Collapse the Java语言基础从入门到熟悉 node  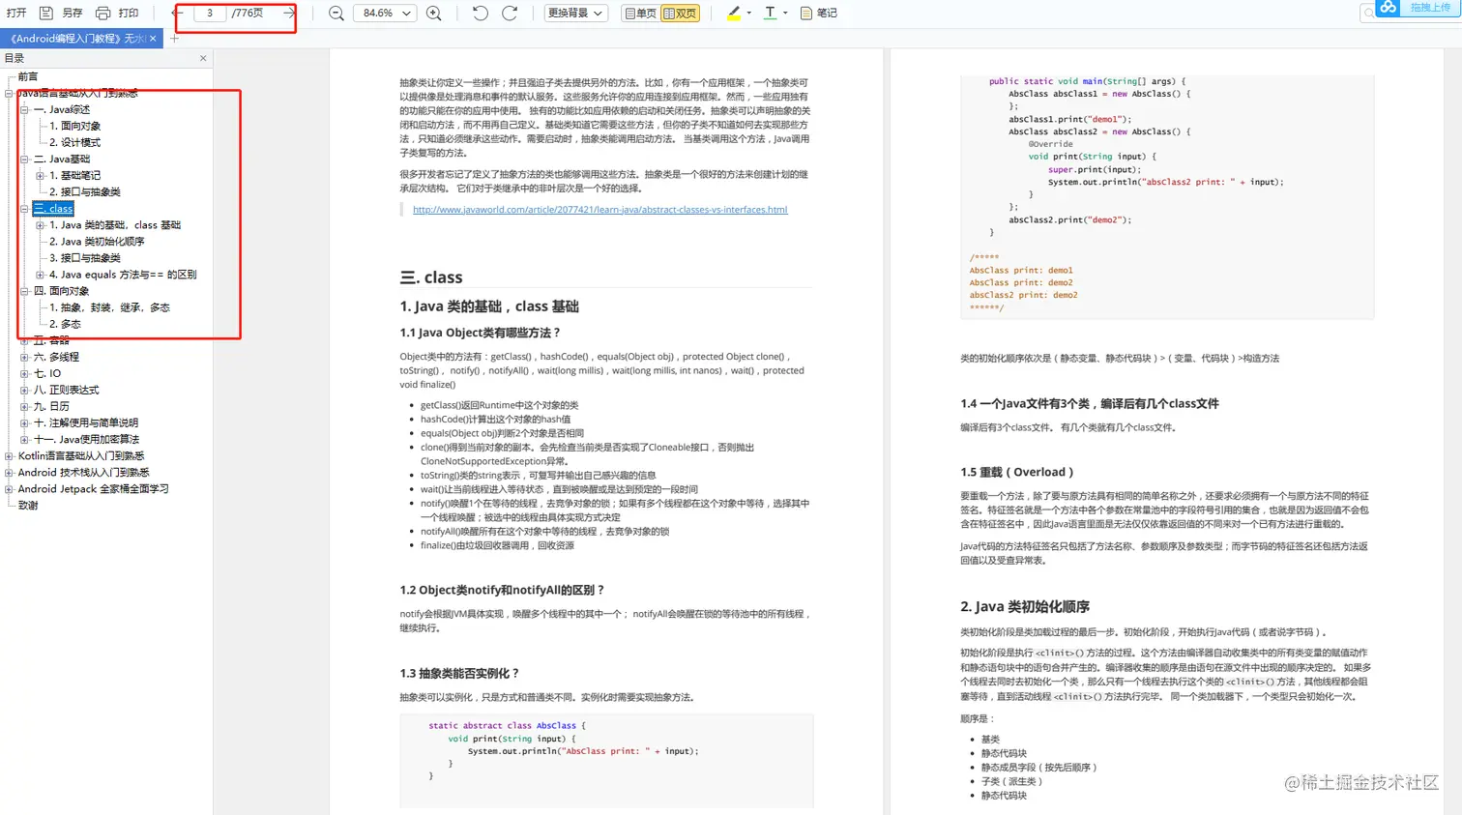pos(9,94)
